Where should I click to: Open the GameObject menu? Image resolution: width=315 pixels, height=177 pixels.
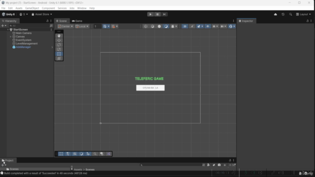tap(32, 8)
